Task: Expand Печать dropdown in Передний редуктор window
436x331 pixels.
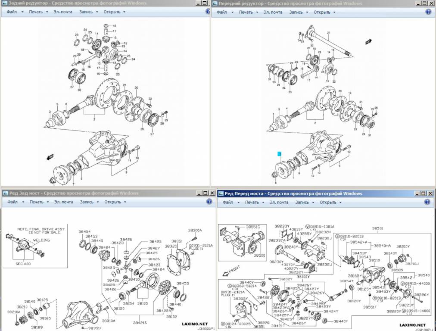Action: click(x=249, y=12)
